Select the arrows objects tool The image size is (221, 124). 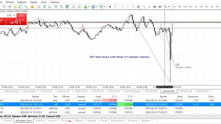(165, 7)
